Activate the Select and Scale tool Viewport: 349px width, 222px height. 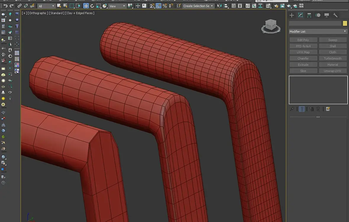pyautogui.click(x=98, y=6)
